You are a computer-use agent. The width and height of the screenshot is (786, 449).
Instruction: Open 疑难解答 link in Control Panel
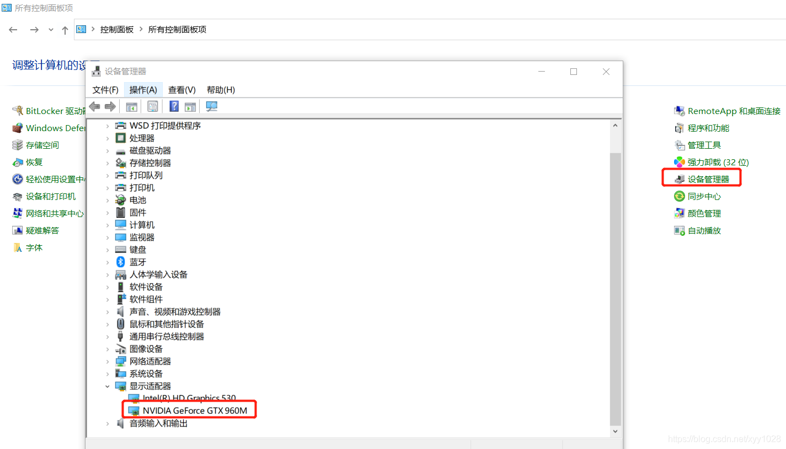pos(42,231)
